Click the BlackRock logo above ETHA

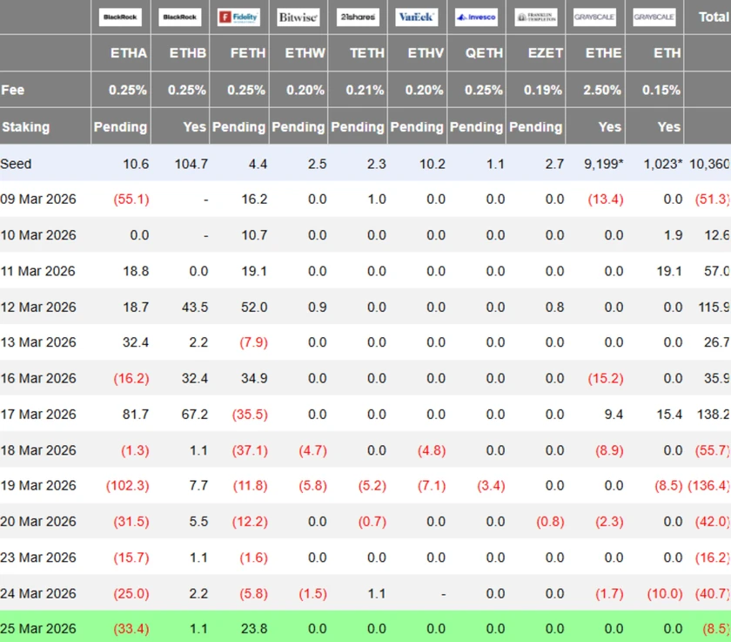(x=120, y=17)
